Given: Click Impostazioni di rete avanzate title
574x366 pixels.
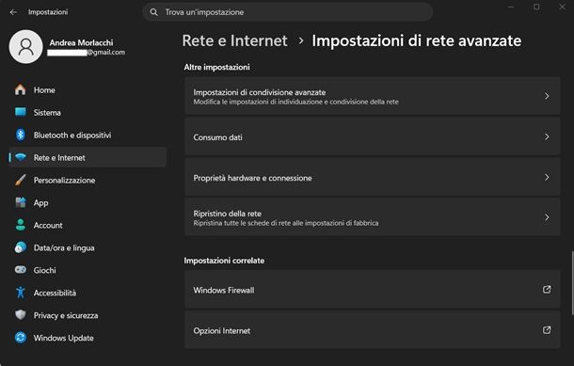Looking at the screenshot, I should coord(417,40).
